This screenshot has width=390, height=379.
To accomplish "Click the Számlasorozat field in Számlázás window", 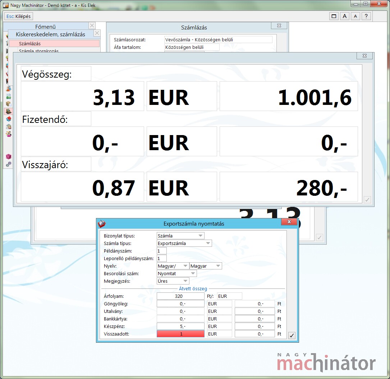I will tap(219, 40).
